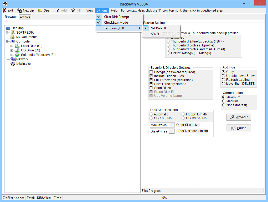The height and width of the screenshot is (202, 268).
Task: Expand the My Documents tree node
Action: 7,37
